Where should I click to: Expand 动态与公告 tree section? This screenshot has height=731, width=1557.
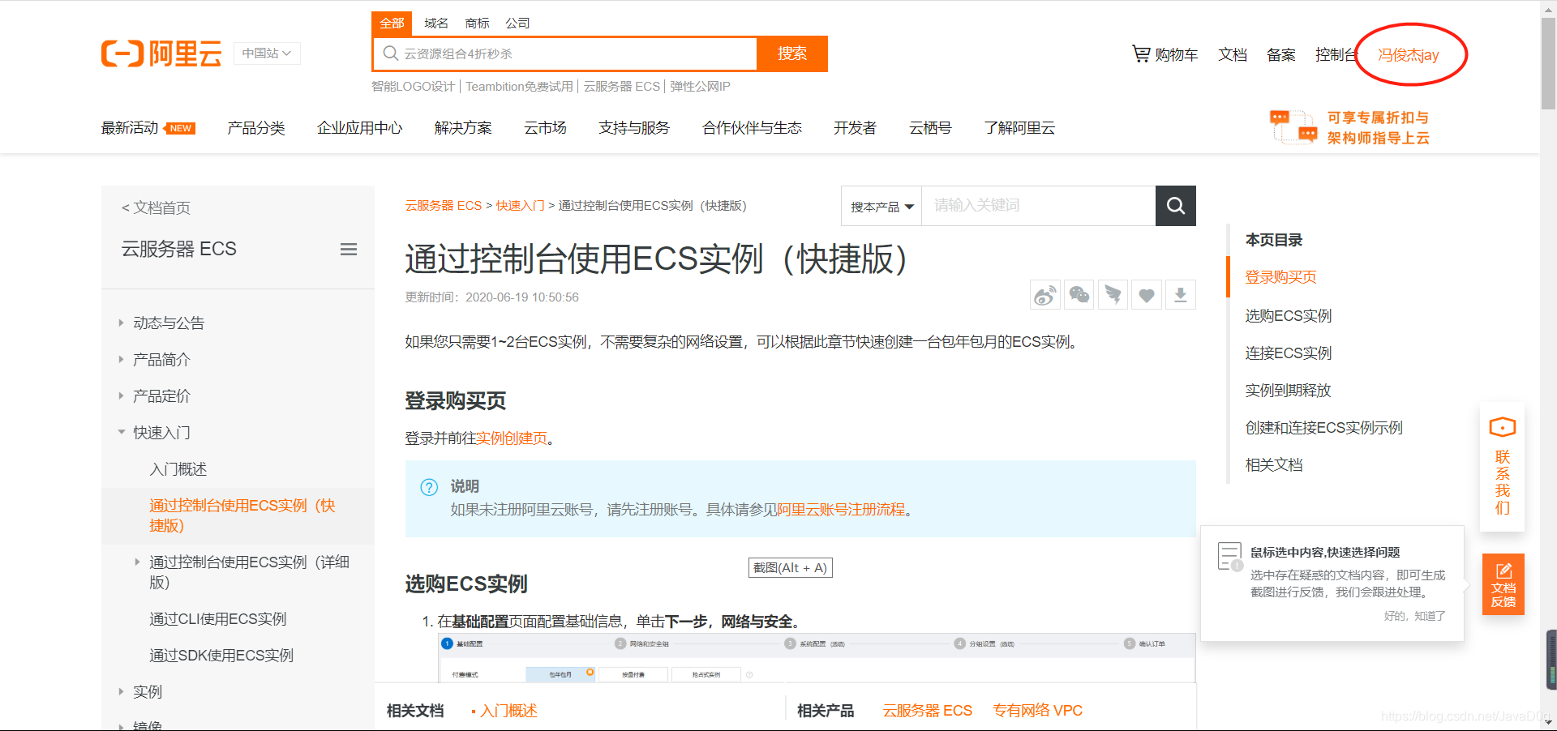click(121, 323)
